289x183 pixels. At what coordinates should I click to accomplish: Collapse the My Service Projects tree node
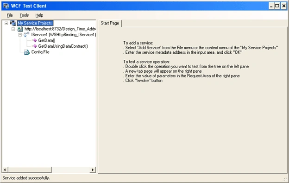point(6,23)
